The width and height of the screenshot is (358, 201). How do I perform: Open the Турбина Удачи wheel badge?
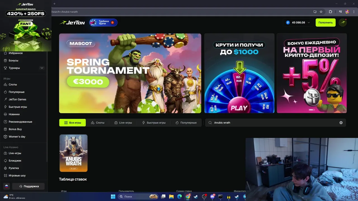click(x=103, y=22)
